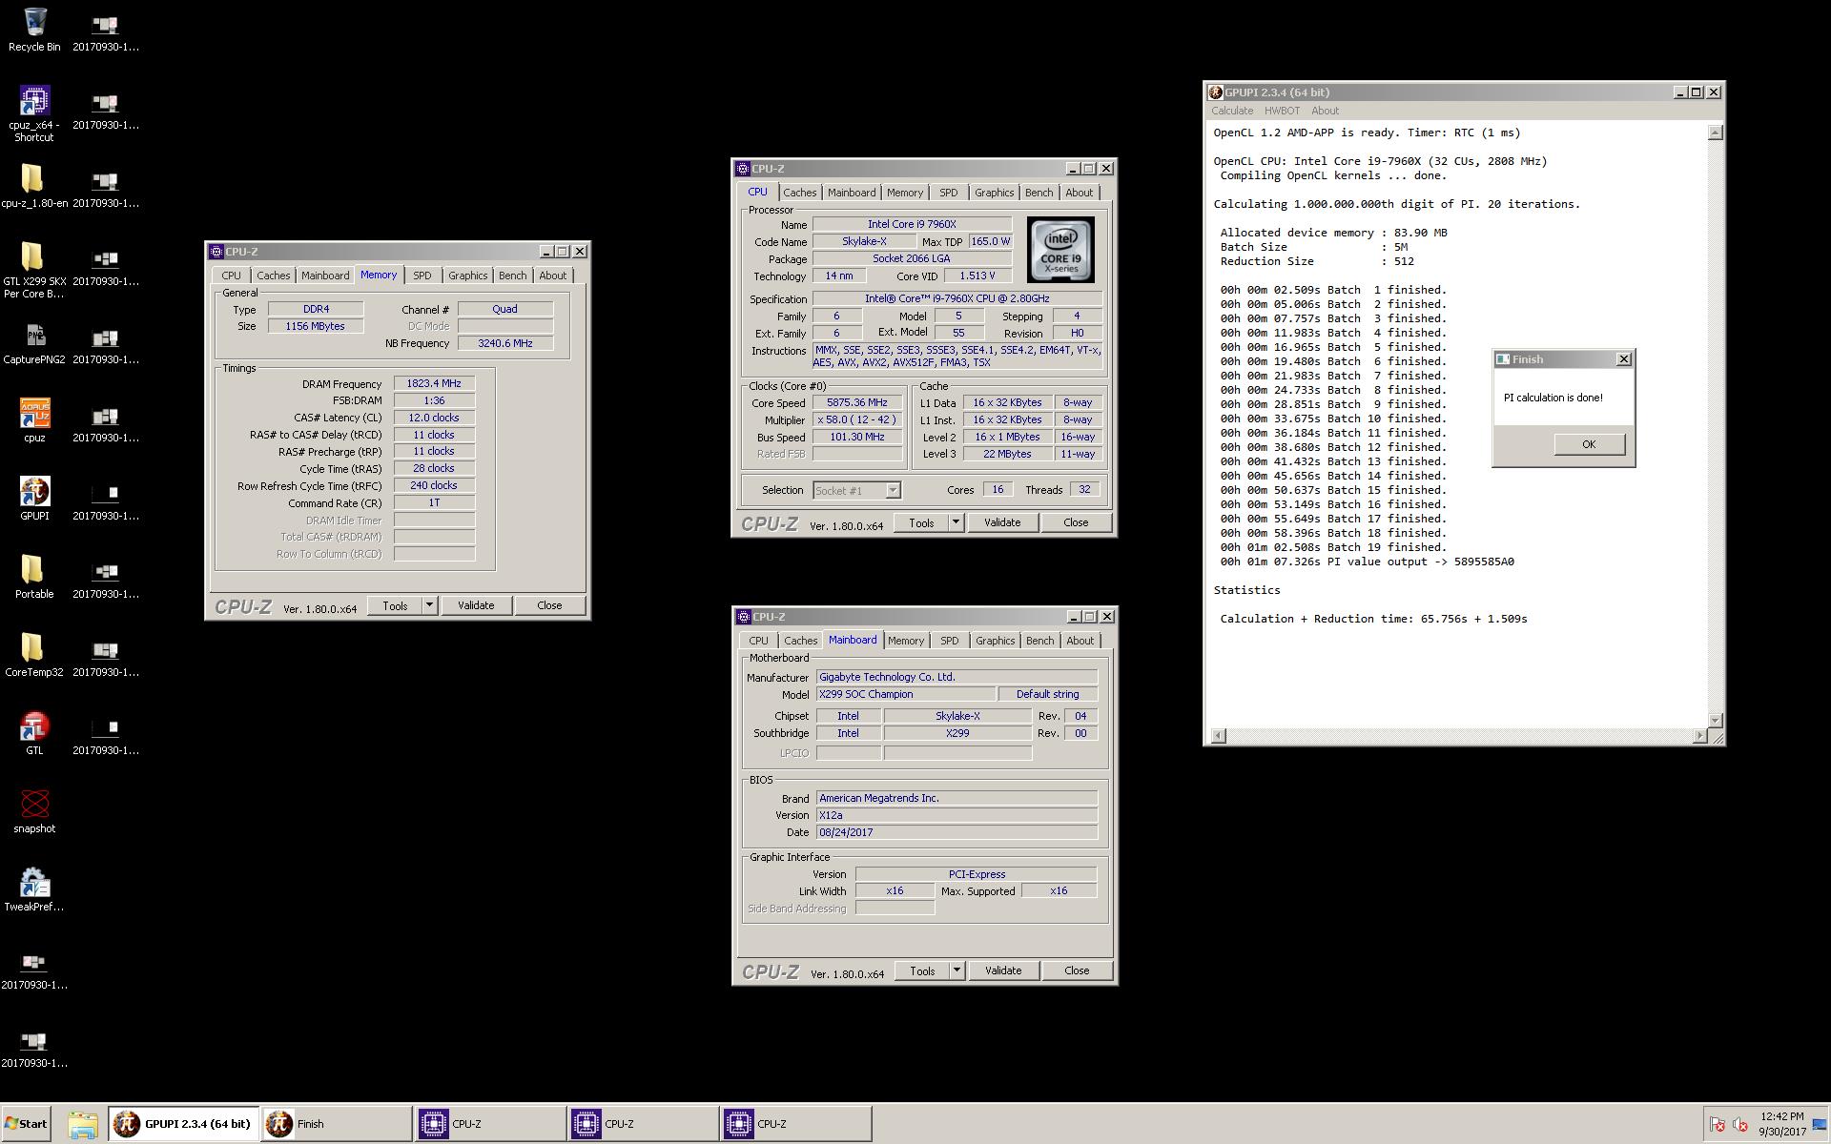Click the BIOS version X12a field

pyautogui.click(x=957, y=815)
